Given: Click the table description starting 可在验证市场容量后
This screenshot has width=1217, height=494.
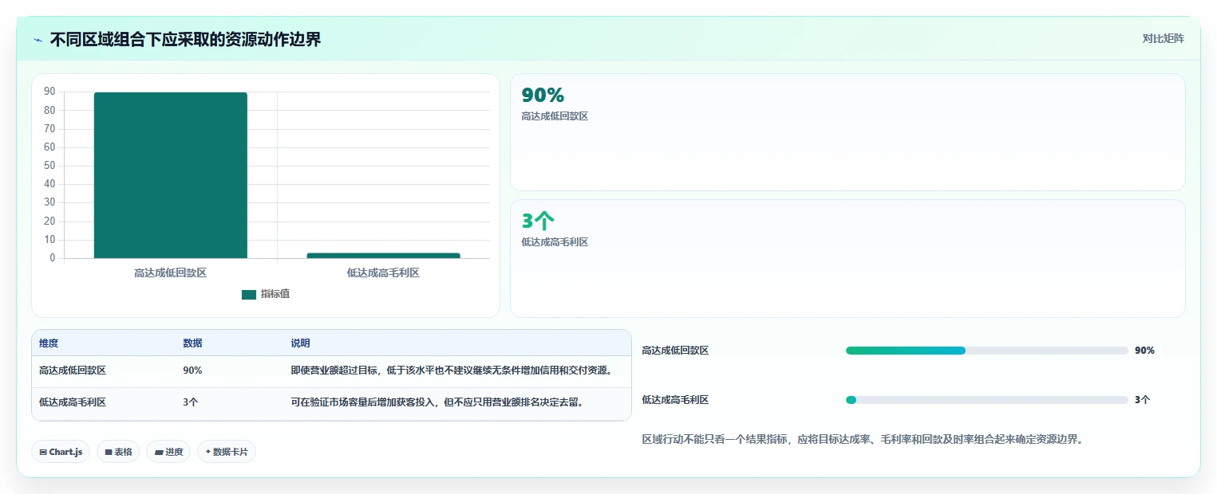Looking at the screenshot, I should 437,402.
